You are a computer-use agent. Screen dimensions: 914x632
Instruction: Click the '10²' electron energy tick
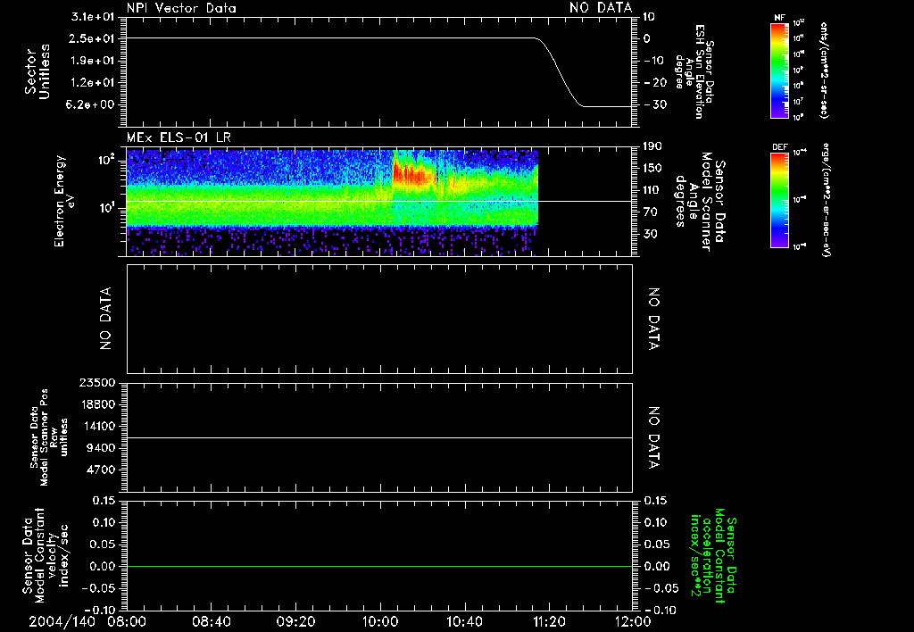click(107, 160)
